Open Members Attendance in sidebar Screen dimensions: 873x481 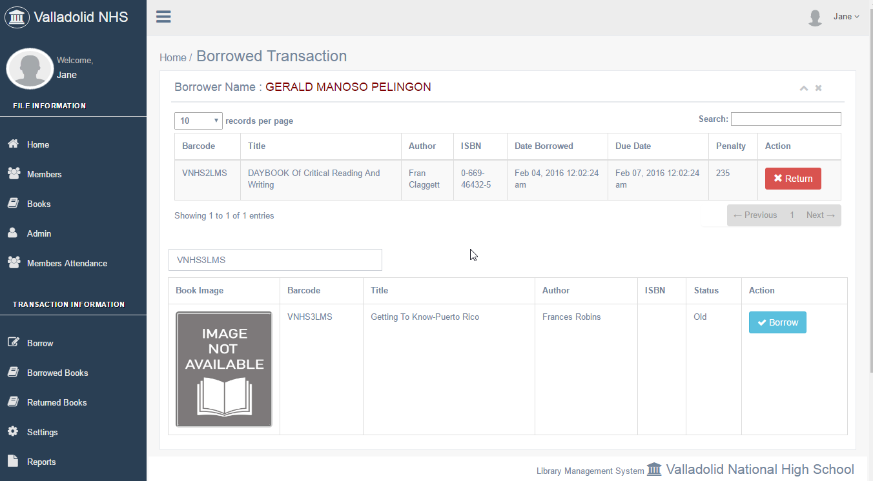(67, 263)
